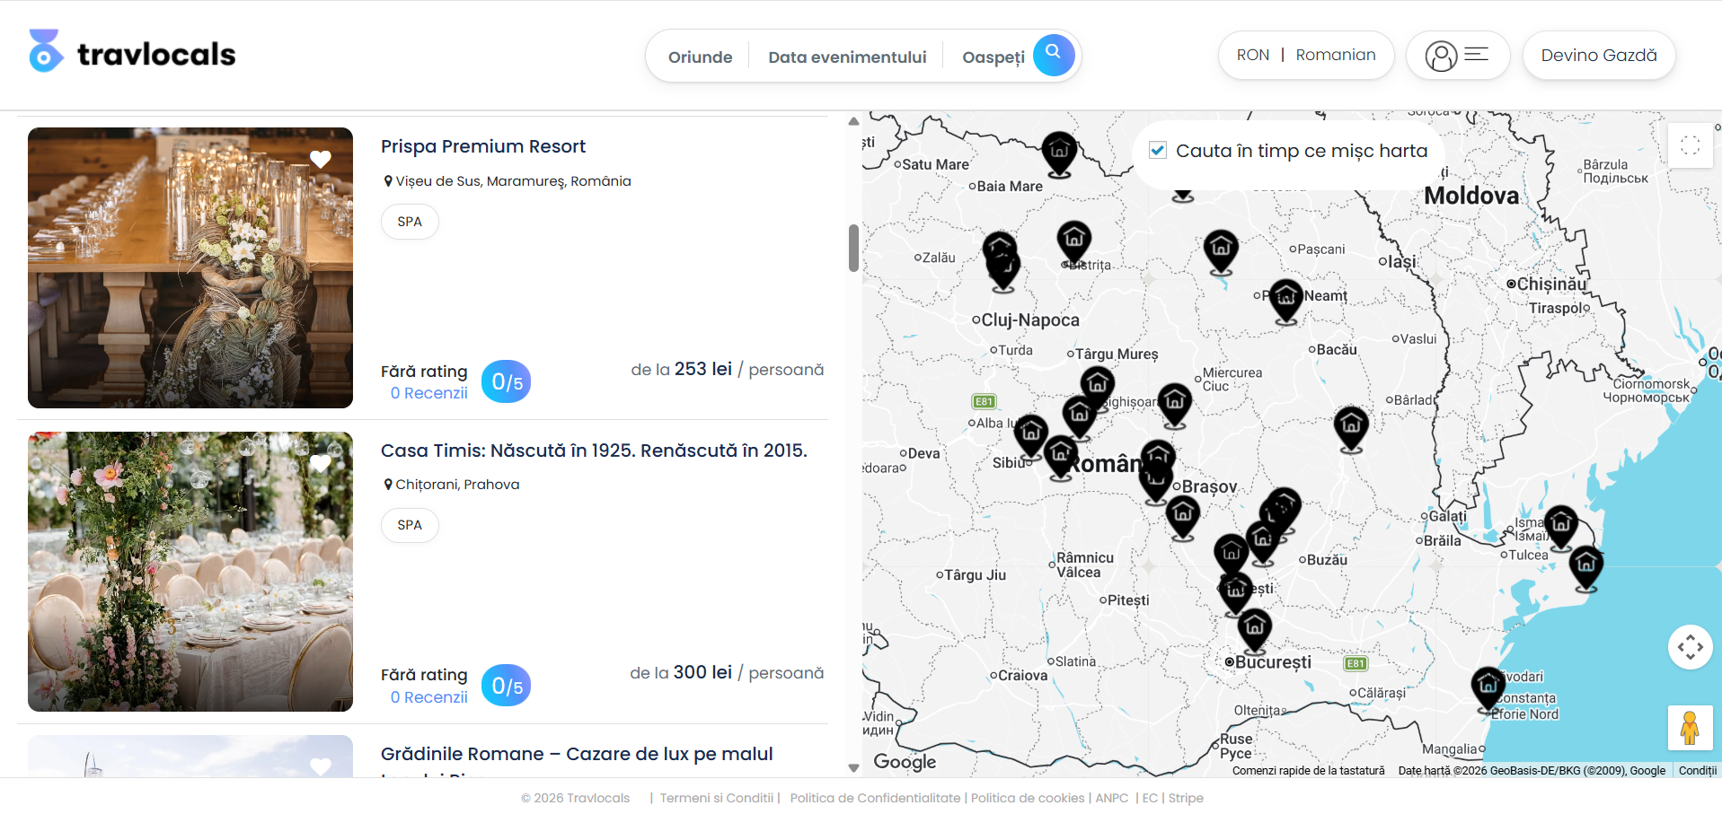Click map marker near Alba Iulia

[x=1030, y=435]
